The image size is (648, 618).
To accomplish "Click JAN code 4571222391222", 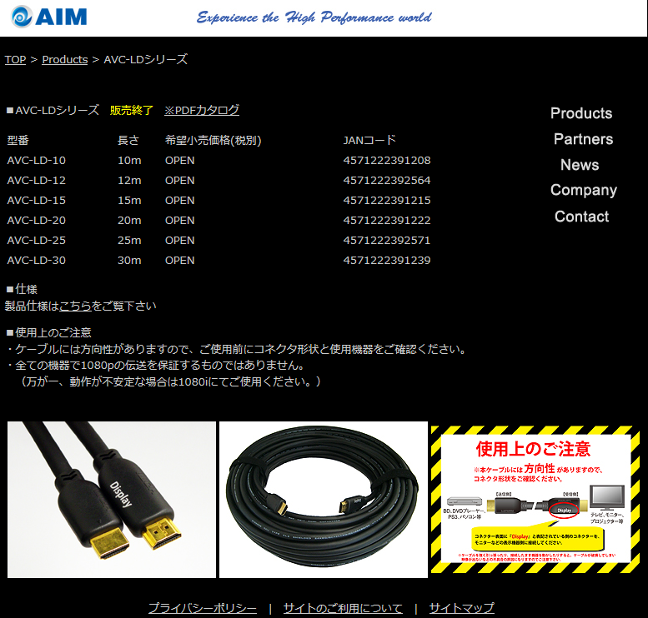I will click(387, 221).
